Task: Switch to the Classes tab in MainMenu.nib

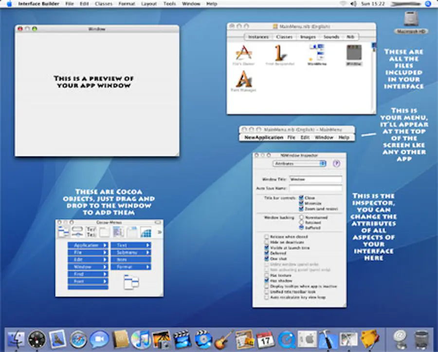Action: (284, 37)
